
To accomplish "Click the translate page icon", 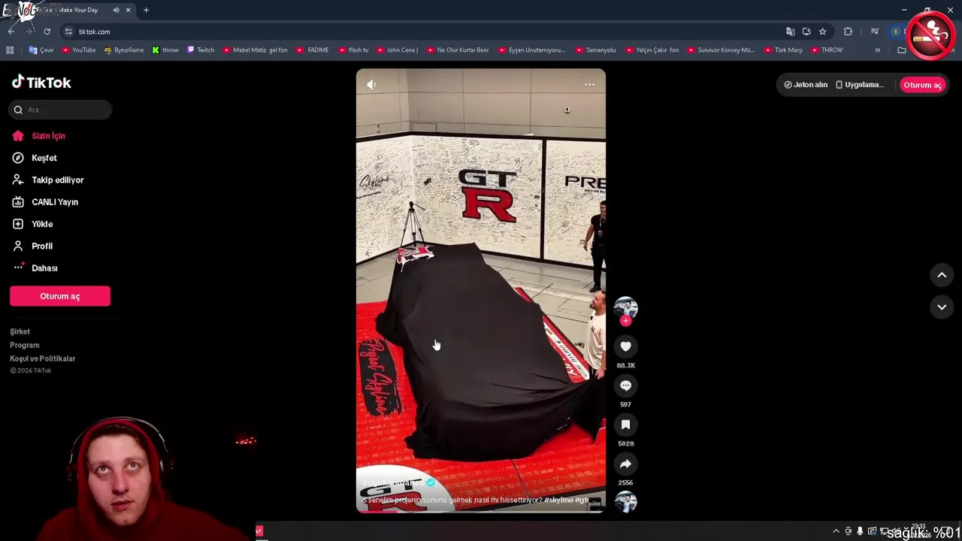I will tap(790, 32).
